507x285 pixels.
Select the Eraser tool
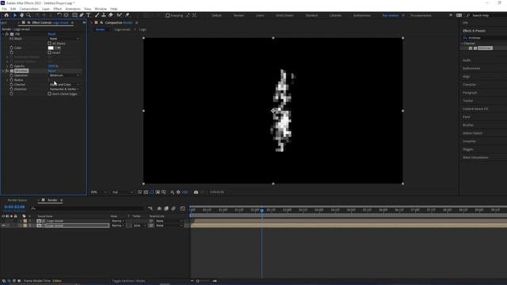(111, 15)
